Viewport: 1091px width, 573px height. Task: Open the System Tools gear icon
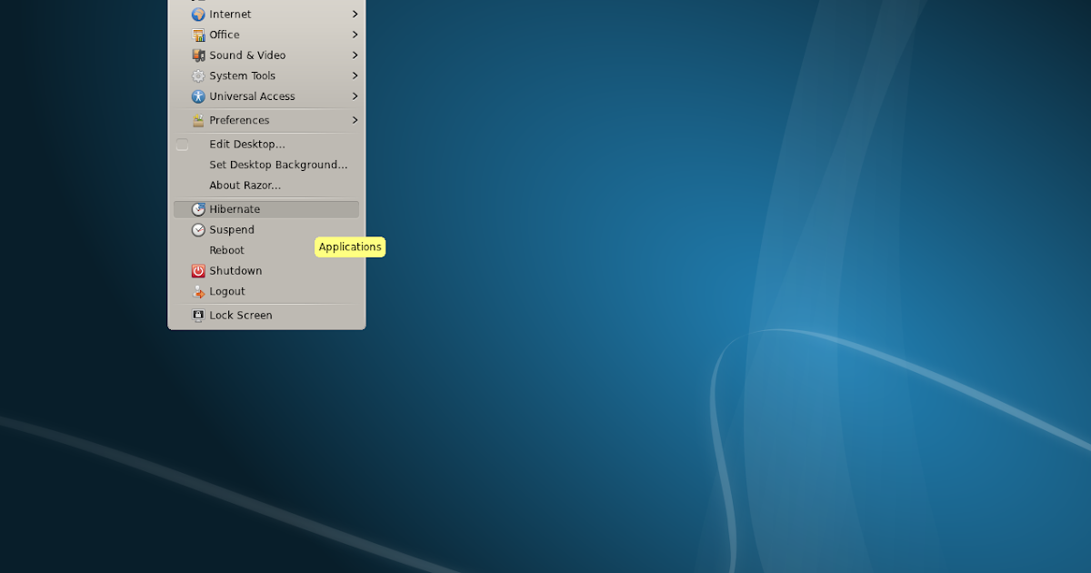(x=198, y=75)
